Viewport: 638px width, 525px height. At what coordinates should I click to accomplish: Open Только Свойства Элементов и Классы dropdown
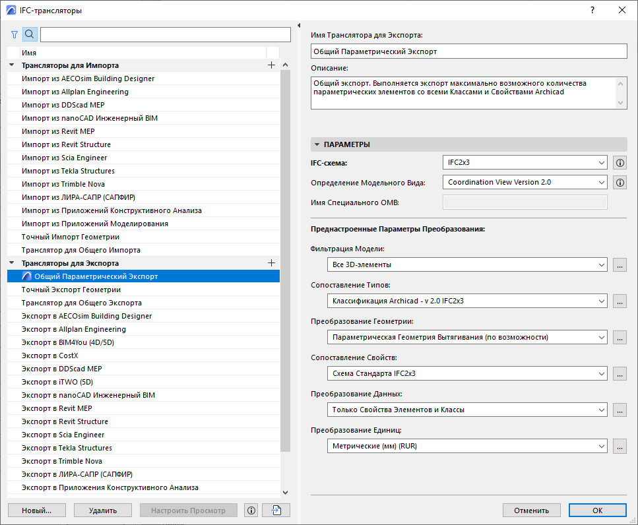click(467, 410)
